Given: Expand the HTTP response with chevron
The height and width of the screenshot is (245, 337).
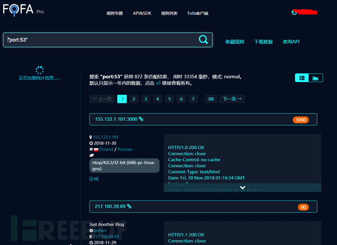Looking at the screenshot, I should point(243,187).
